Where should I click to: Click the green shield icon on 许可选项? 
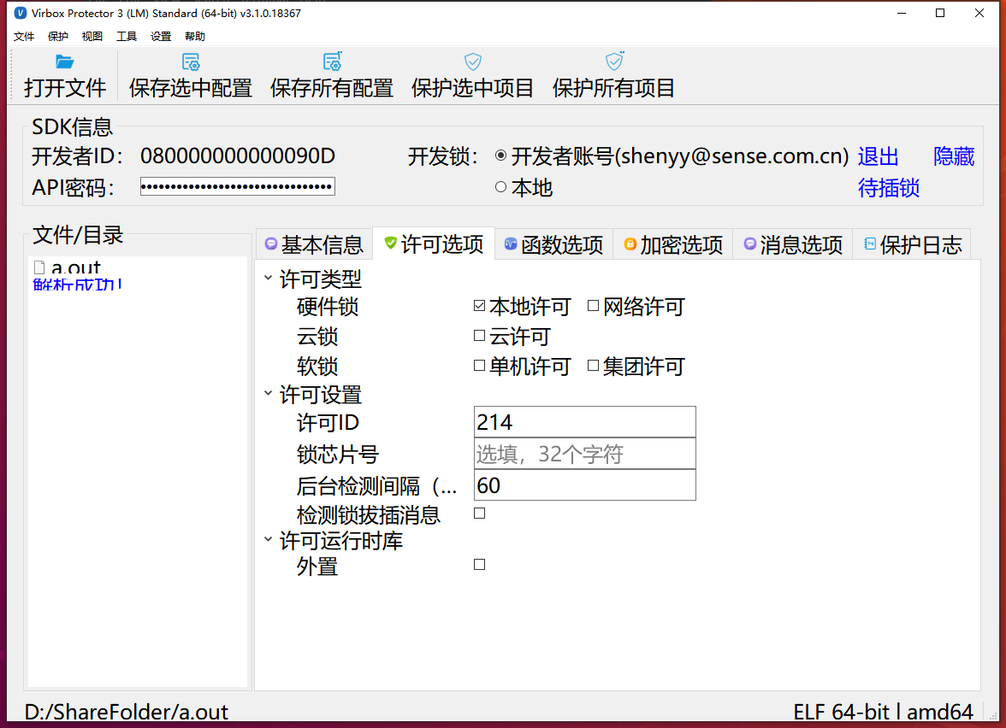390,243
